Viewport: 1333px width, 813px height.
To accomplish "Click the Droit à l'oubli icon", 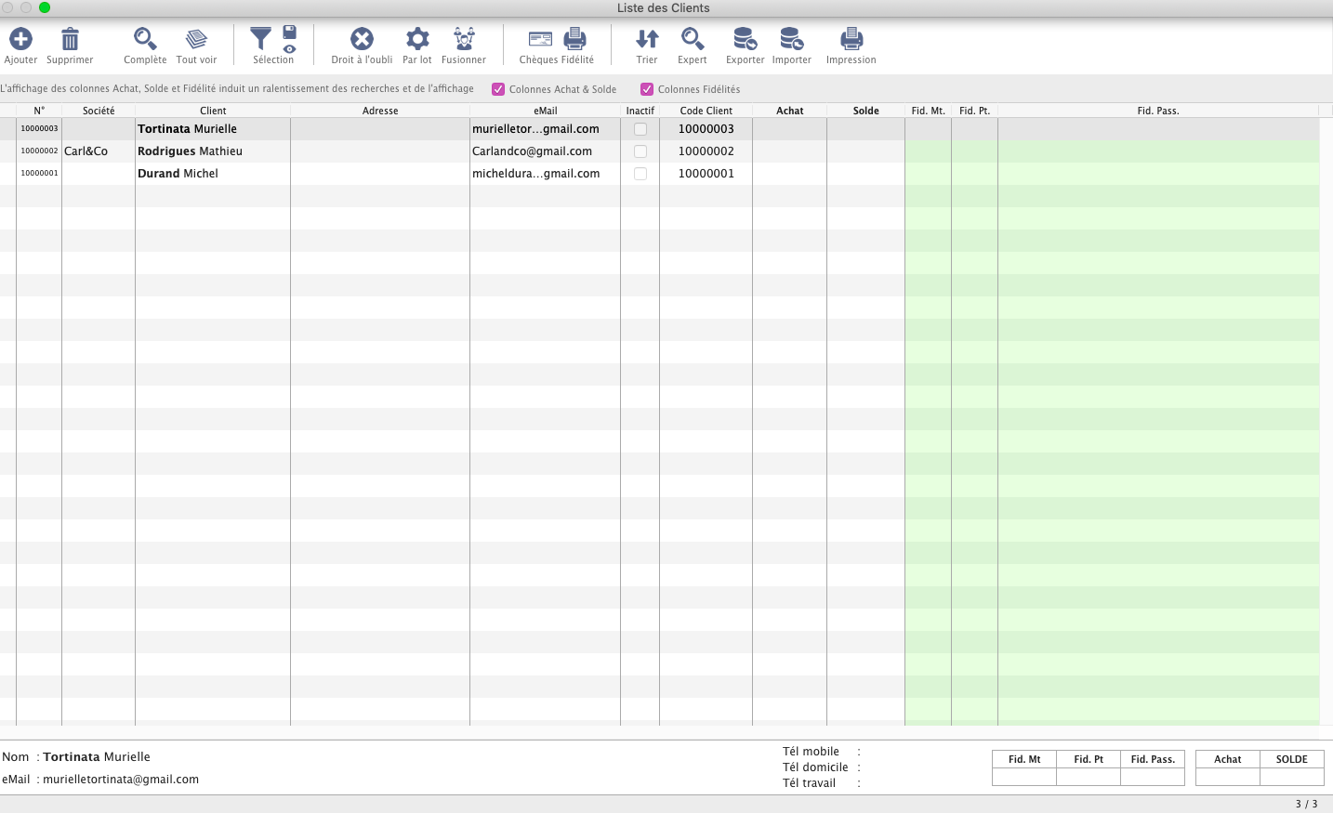I will tap(362, 39).
